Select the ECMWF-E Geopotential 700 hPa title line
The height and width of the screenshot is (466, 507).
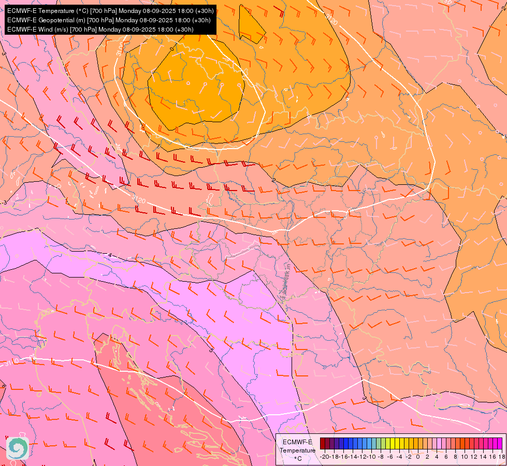[x=109, y=20]
